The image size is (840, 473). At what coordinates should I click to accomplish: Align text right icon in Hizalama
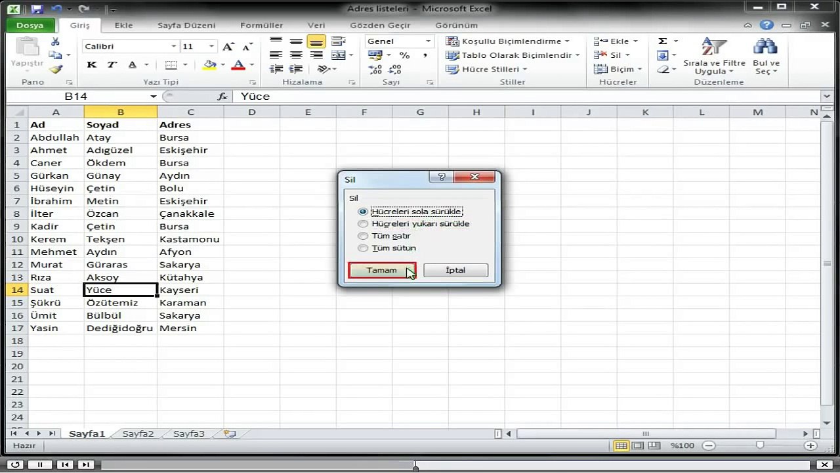[316, 55]
